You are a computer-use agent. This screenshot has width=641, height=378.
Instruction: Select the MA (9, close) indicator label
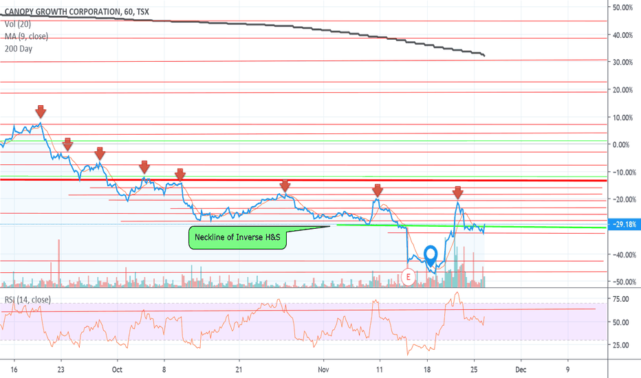coord(26,36)
